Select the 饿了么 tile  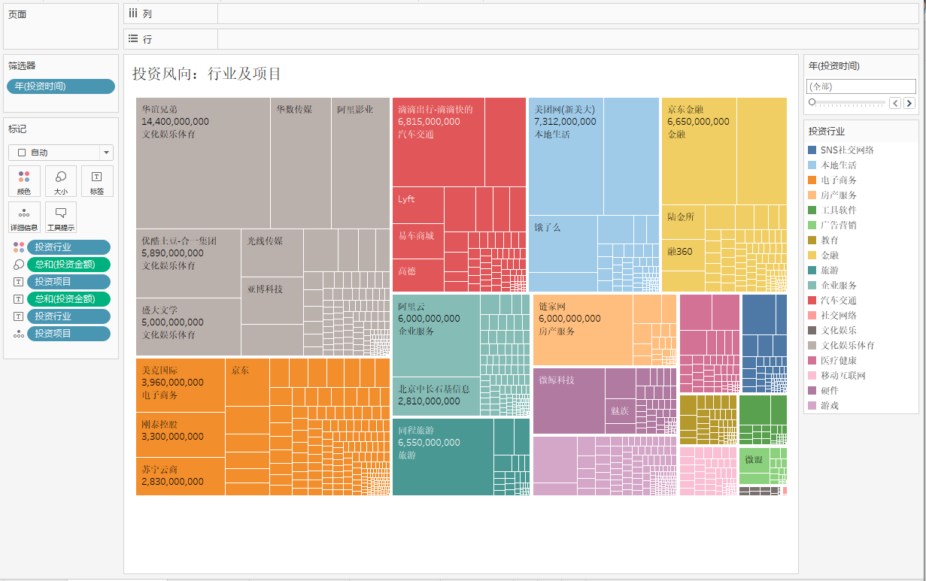pyautogui.click(x=563, y=244)
